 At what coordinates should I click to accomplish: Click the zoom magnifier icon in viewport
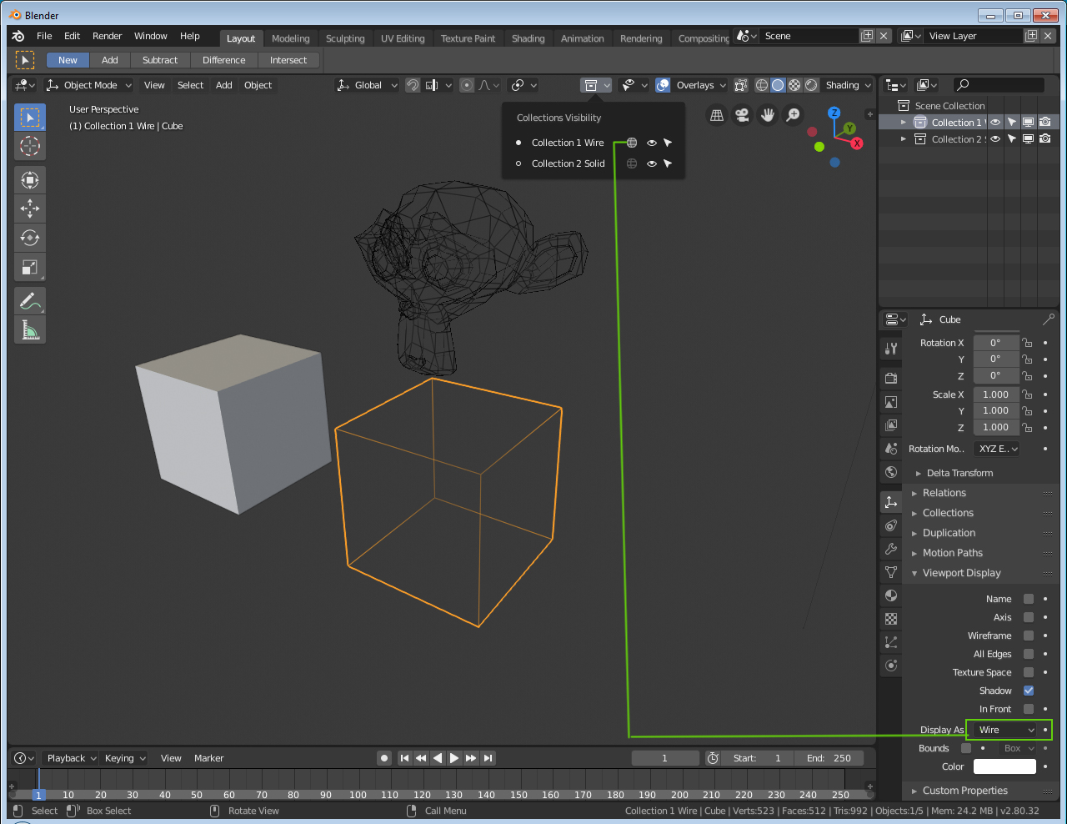794,115
